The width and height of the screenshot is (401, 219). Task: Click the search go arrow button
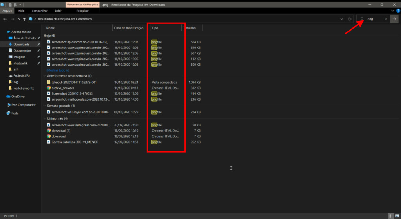(x=394, y=19)
